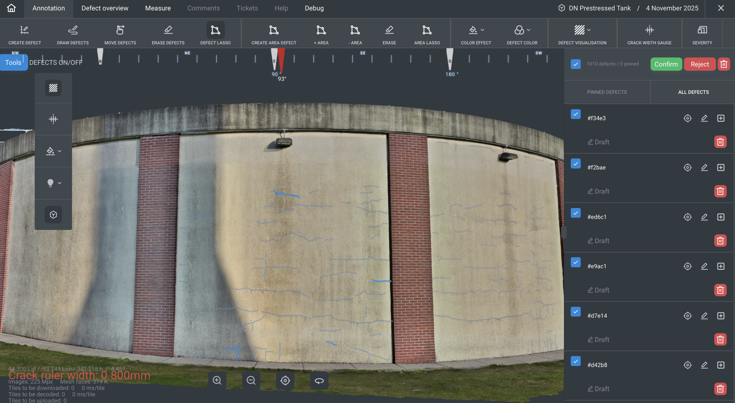Screen dimensions: 735x403
Task: Toggle the #d7e14 defect checkbox
Action: (576, 312)
